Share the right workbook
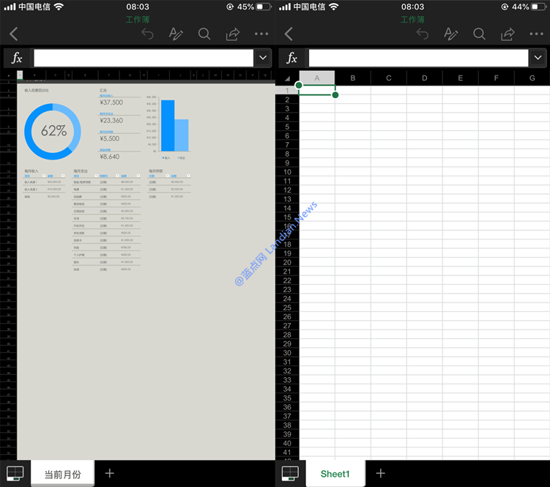Screen dimensions: 550x487 coord(508,34)
